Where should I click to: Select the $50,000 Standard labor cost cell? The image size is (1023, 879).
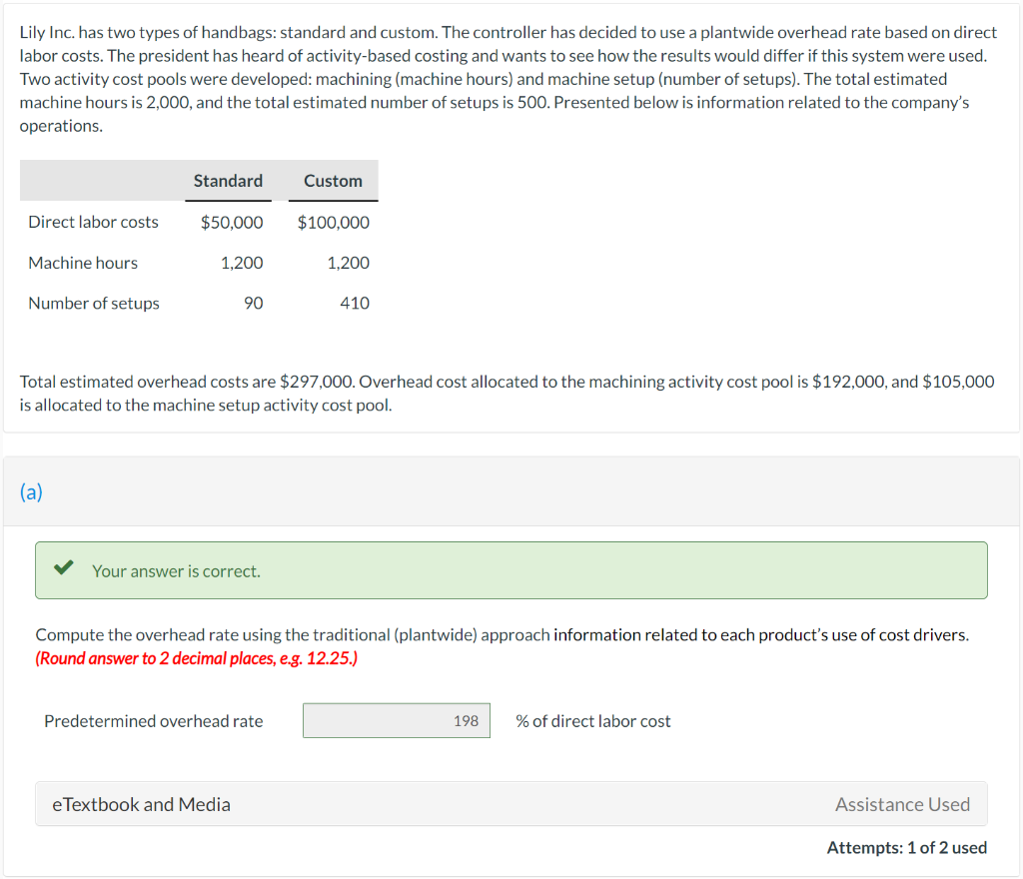232,222
